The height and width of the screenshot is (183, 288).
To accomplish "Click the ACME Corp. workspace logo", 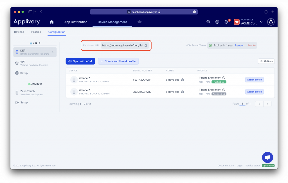I will tap(237, 22).
